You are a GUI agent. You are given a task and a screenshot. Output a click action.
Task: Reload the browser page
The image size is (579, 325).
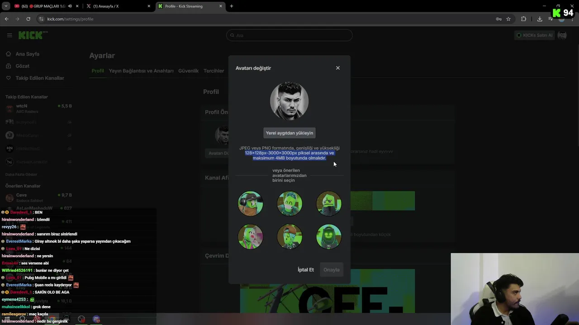[28, 19]
